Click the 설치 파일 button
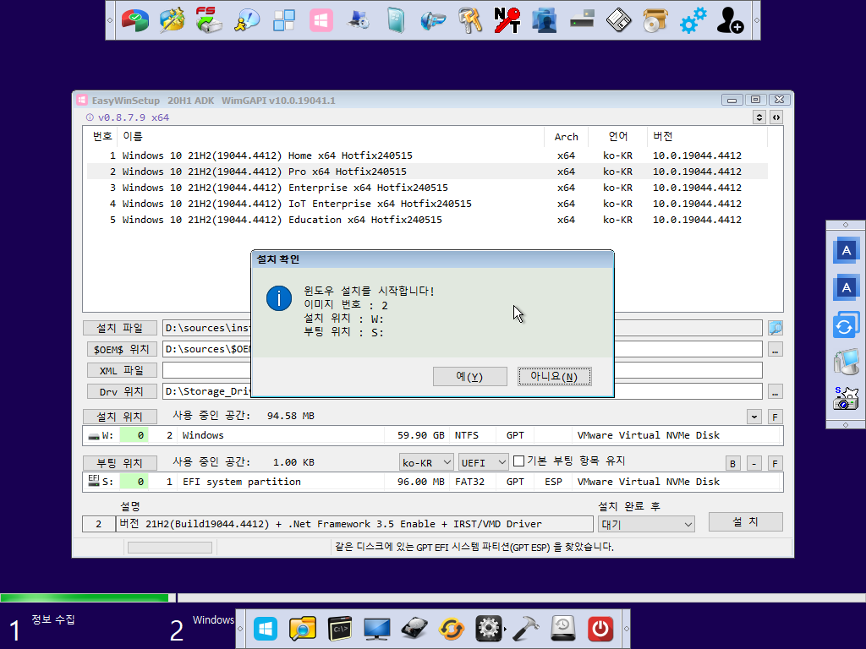866x649 pixels. pyautogui.click(x=120, y=329)
